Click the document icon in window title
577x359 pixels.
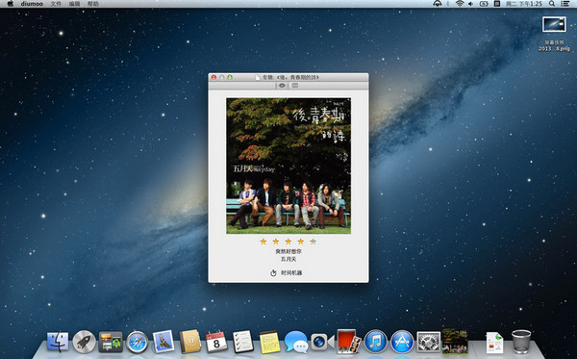coord(258,77)
